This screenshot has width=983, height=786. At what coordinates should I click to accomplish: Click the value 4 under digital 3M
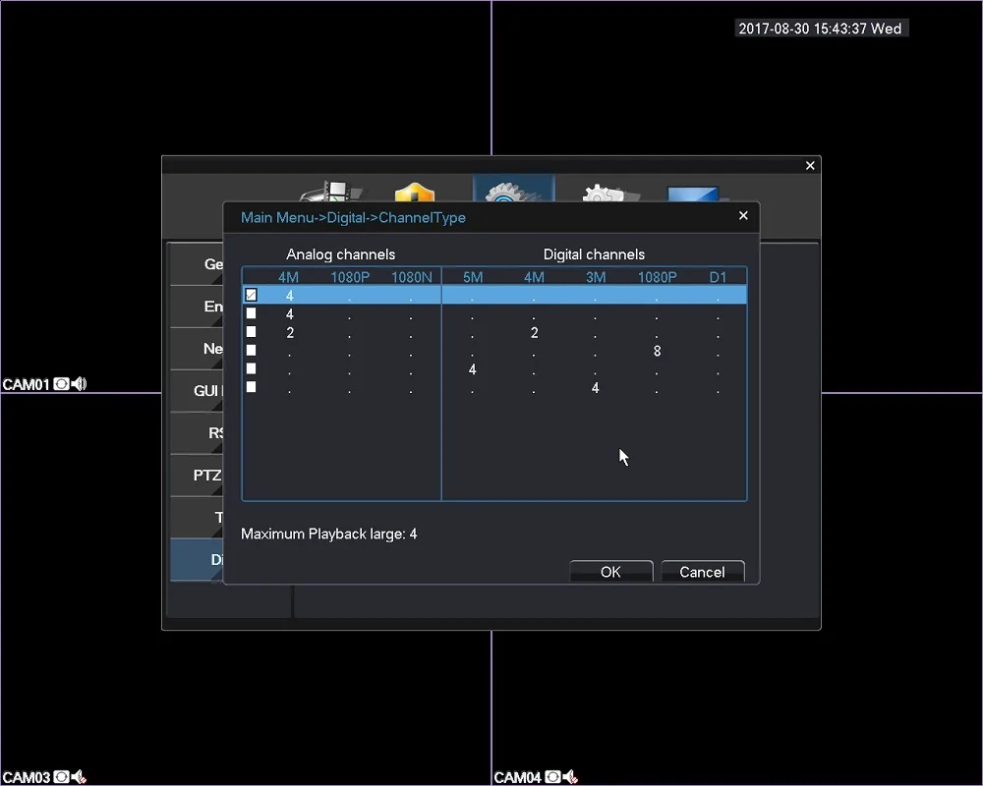pyautogui.click(x=596, y=388)
